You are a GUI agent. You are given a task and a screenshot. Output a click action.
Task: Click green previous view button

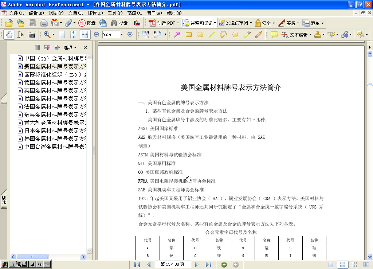pos(224,265)
